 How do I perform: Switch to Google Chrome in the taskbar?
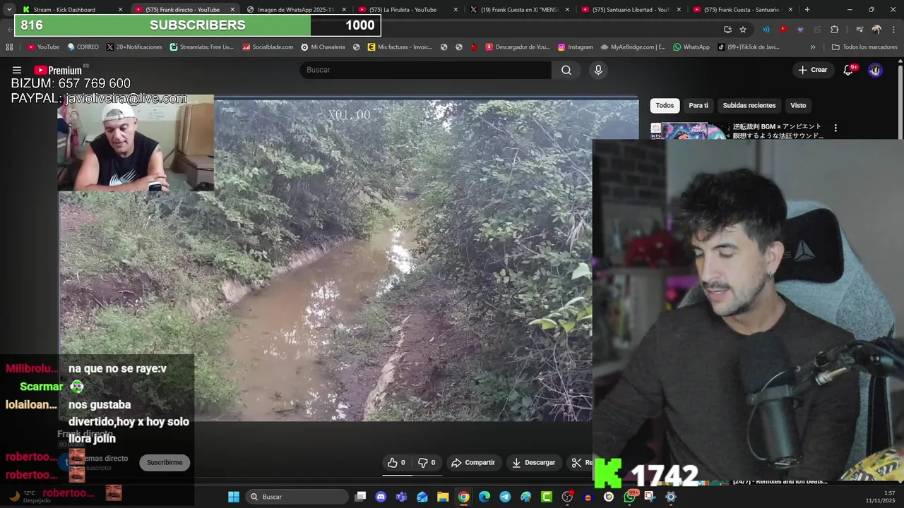pyautogui.click(x=463, y=497)
